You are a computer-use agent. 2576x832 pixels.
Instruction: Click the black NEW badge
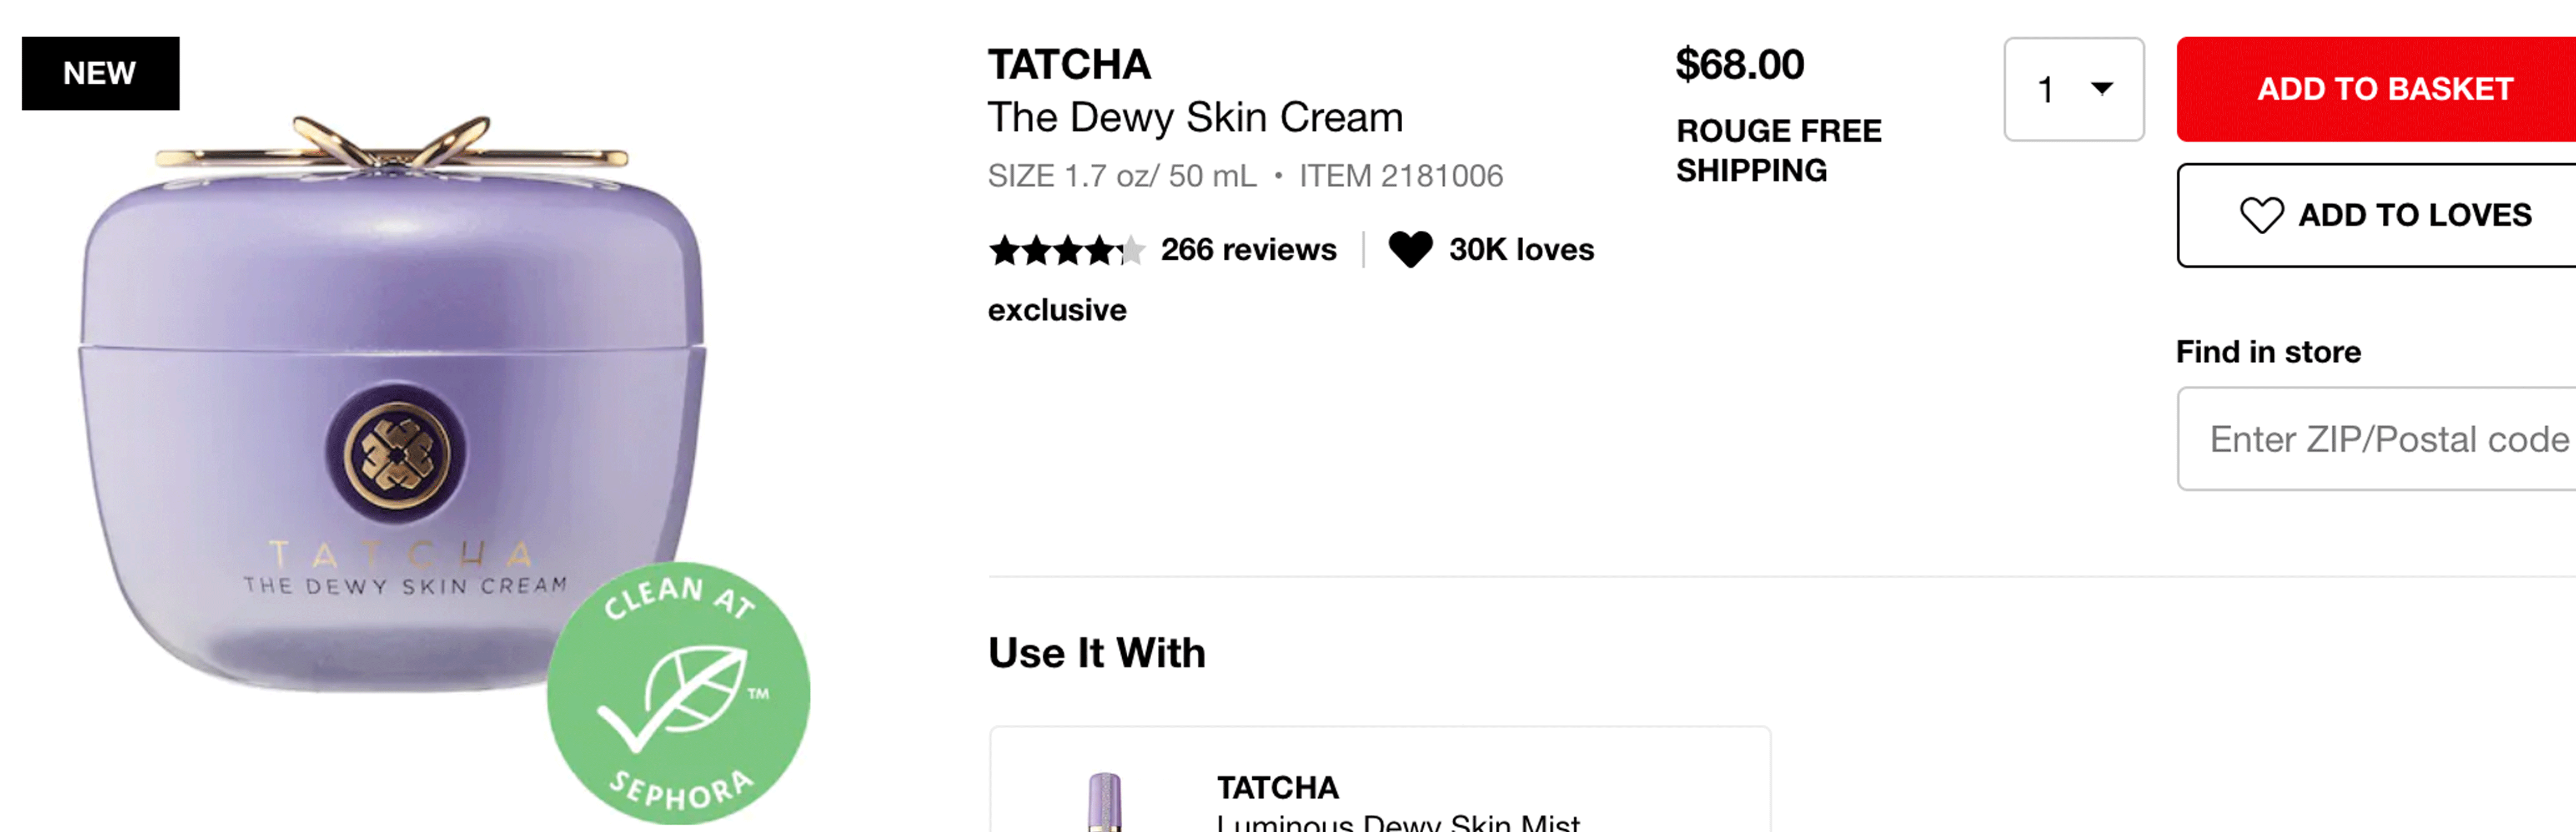coord(100,73)
